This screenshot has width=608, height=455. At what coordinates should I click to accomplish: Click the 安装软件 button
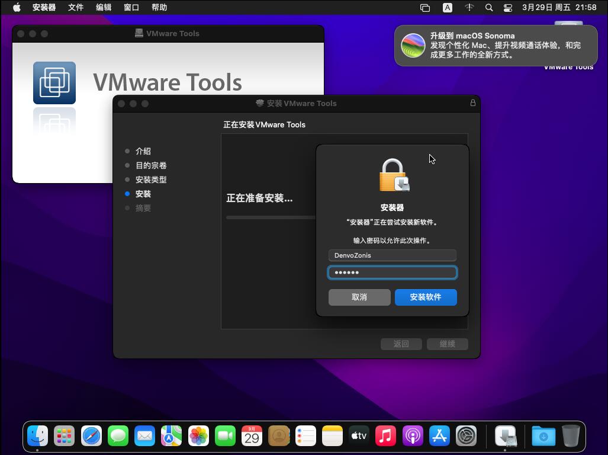426,297
